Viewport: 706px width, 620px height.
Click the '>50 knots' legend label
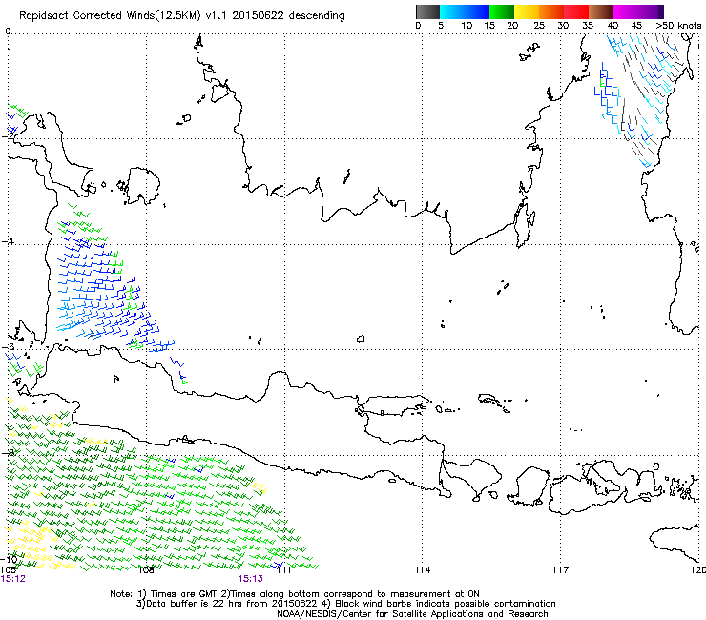coord(679,26)
